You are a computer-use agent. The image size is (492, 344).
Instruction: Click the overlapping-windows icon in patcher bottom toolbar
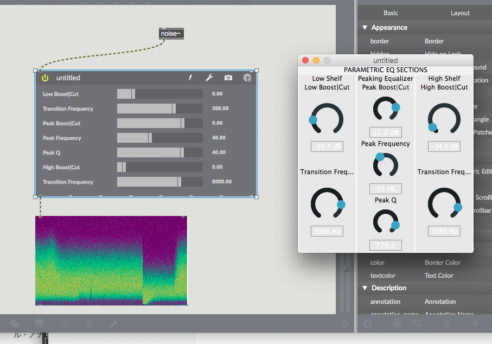click(15, 323)
